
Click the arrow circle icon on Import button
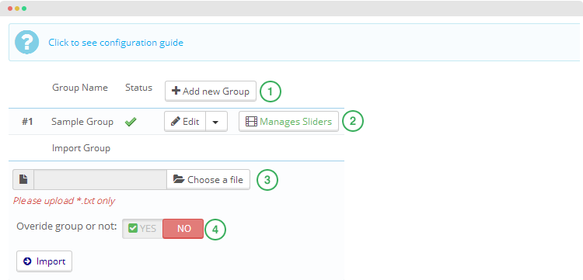pyautogui.click(x=27, y=261)
